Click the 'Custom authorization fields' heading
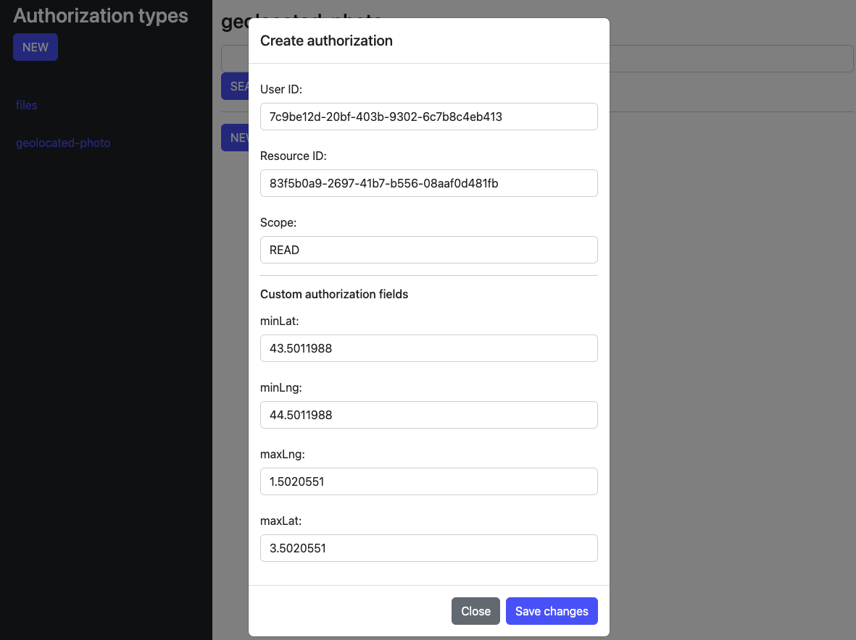This screenshot has width=856, height=640. click(334, 295)
